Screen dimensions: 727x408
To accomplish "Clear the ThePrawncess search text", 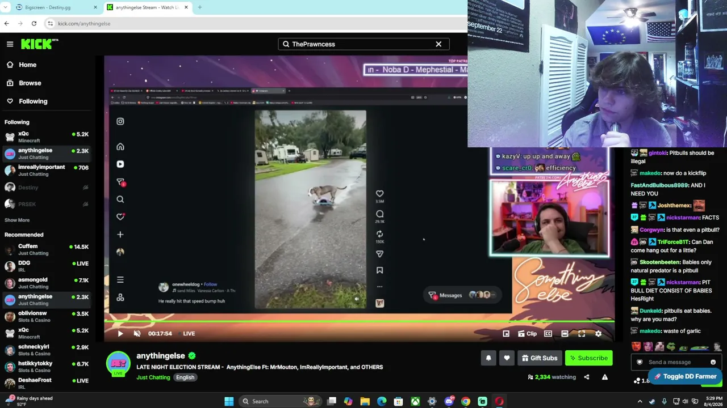I will click(x=438, y=44).
